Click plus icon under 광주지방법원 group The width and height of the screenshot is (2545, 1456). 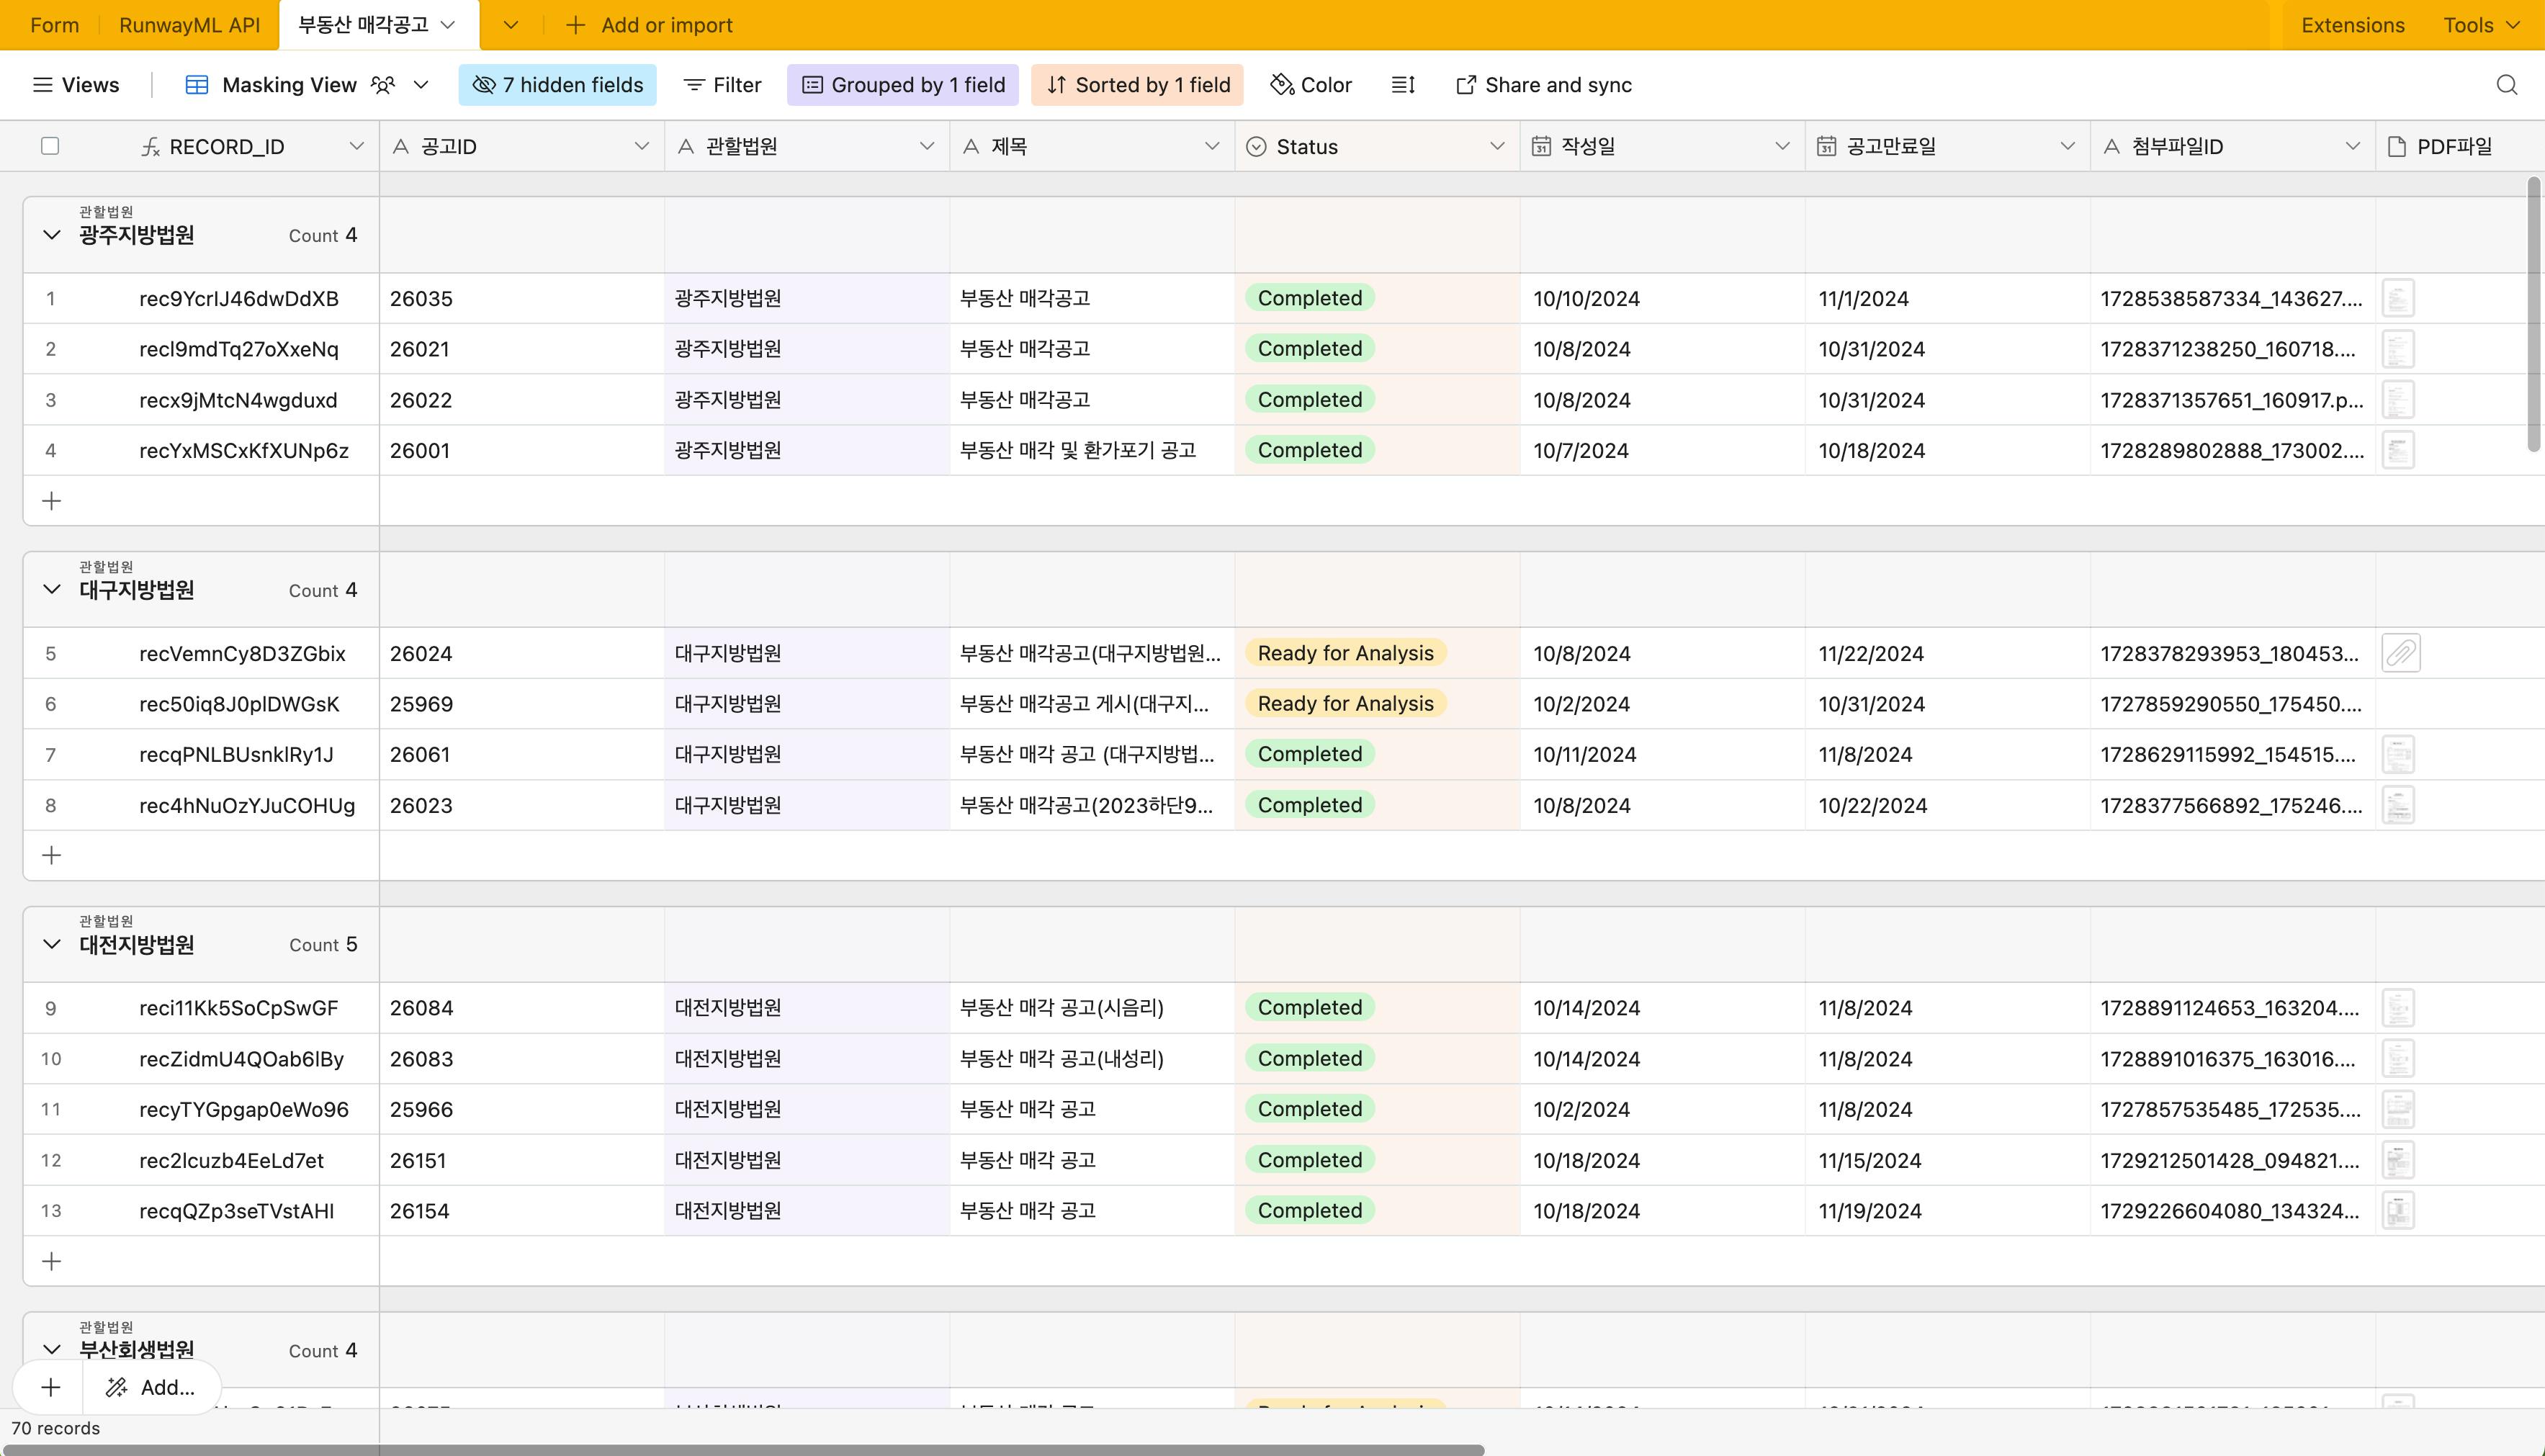point(51,500)
